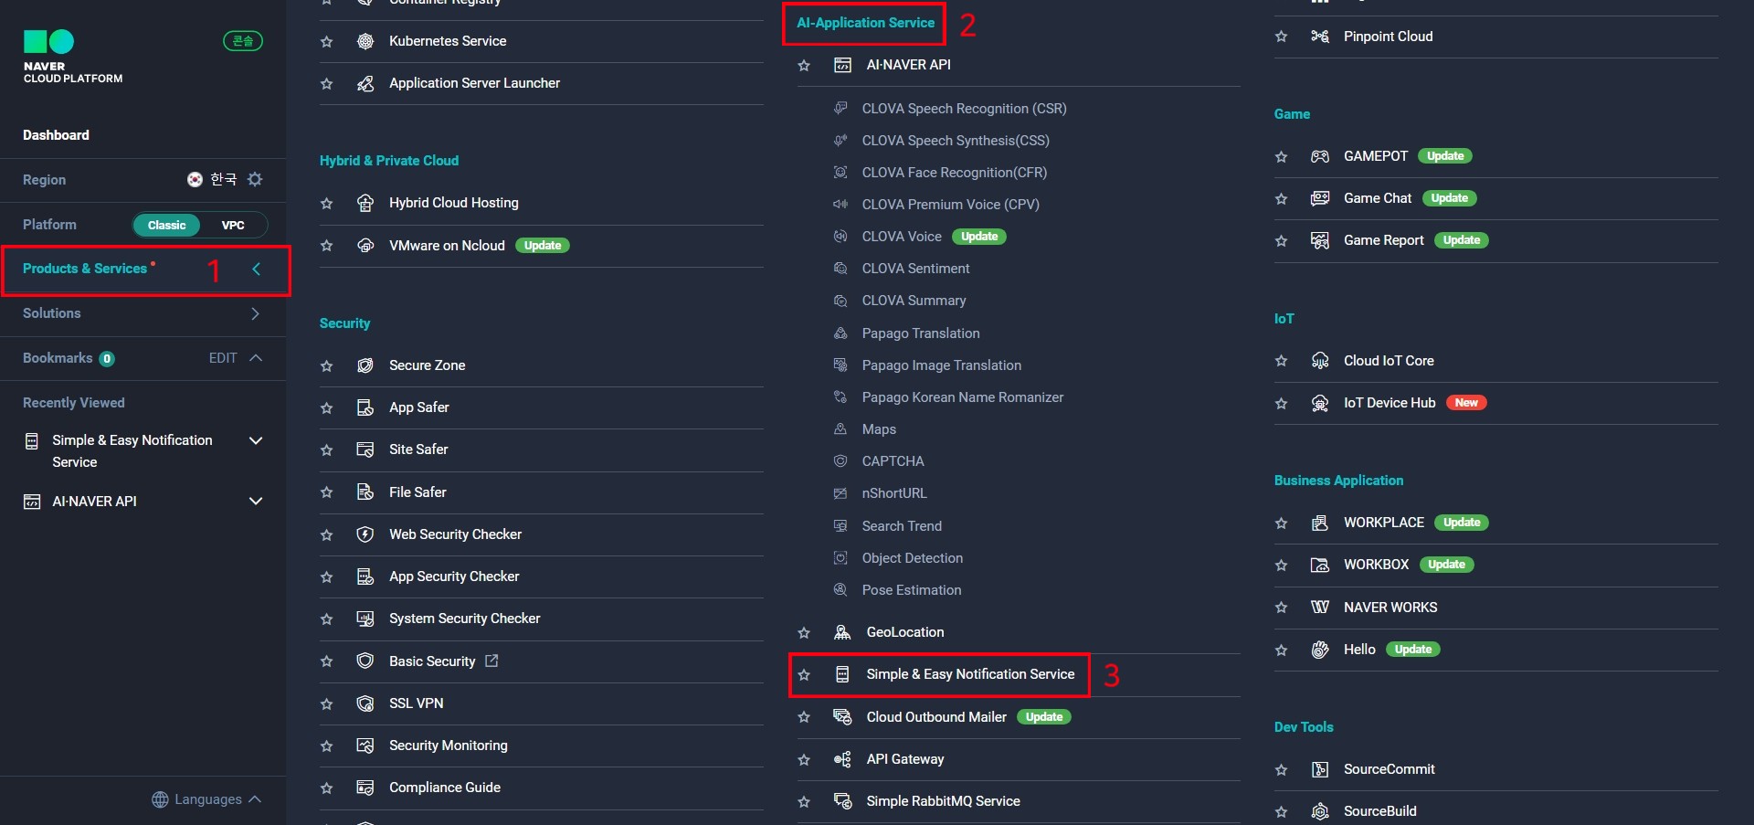The image size is (1754, 825).
Task: Open Papago Translation submenu item
Action: click(921, 333)
